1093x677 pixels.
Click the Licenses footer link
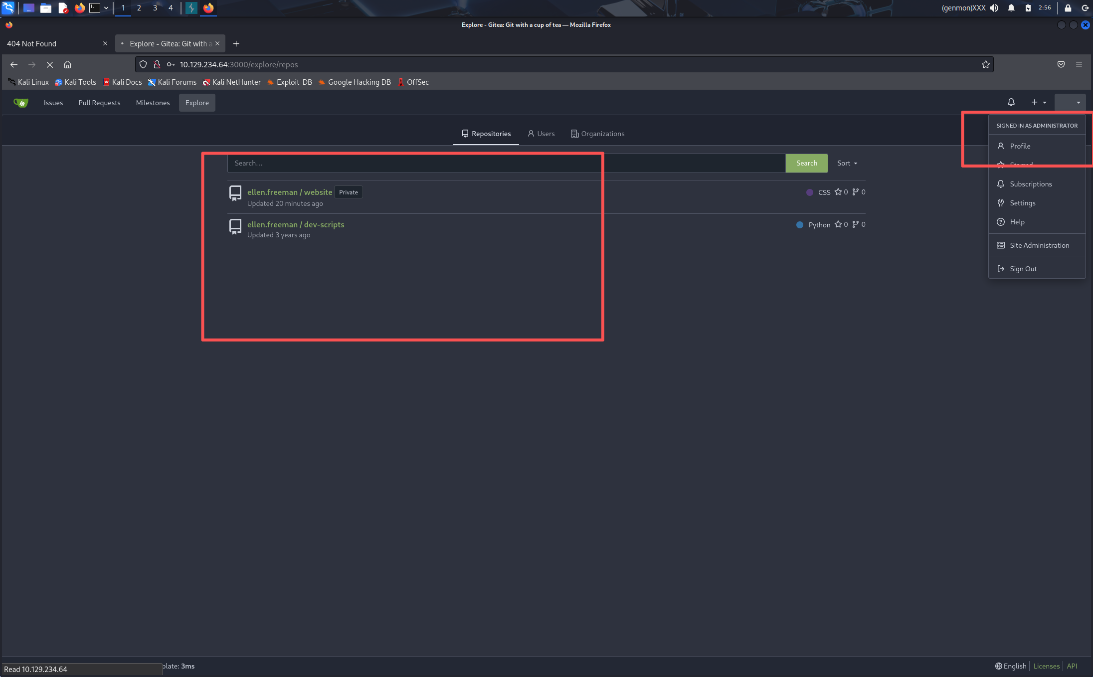click(x=1046, y=666)
